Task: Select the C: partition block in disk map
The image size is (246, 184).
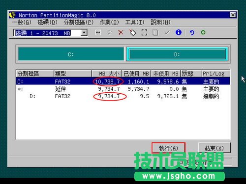Action: tap(71, 54)
